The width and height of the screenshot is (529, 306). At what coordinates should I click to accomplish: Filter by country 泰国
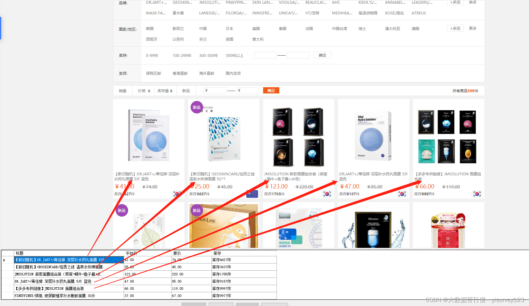tap(283, 29)
